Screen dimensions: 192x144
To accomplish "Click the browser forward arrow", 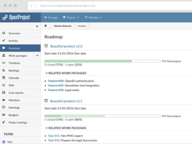I will tap(36, 6).
